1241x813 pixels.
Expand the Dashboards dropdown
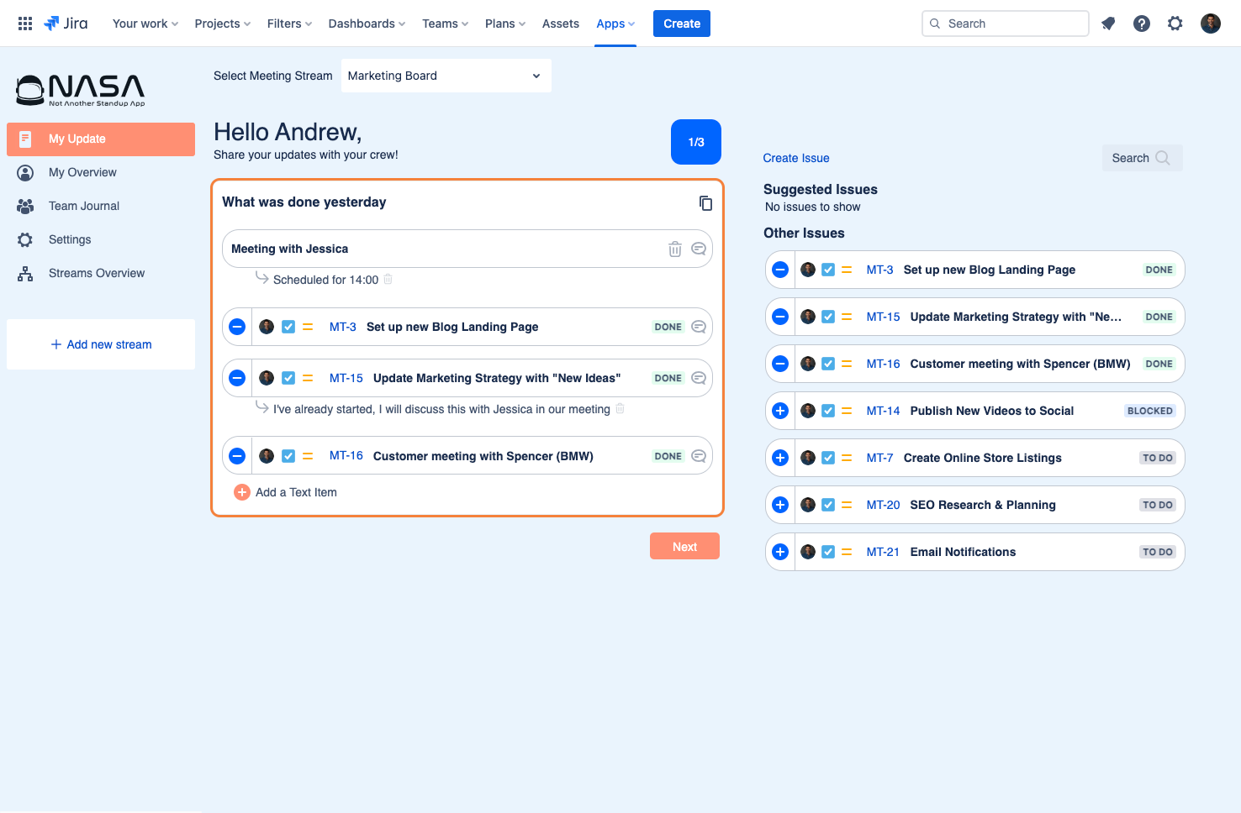[367, 24]
